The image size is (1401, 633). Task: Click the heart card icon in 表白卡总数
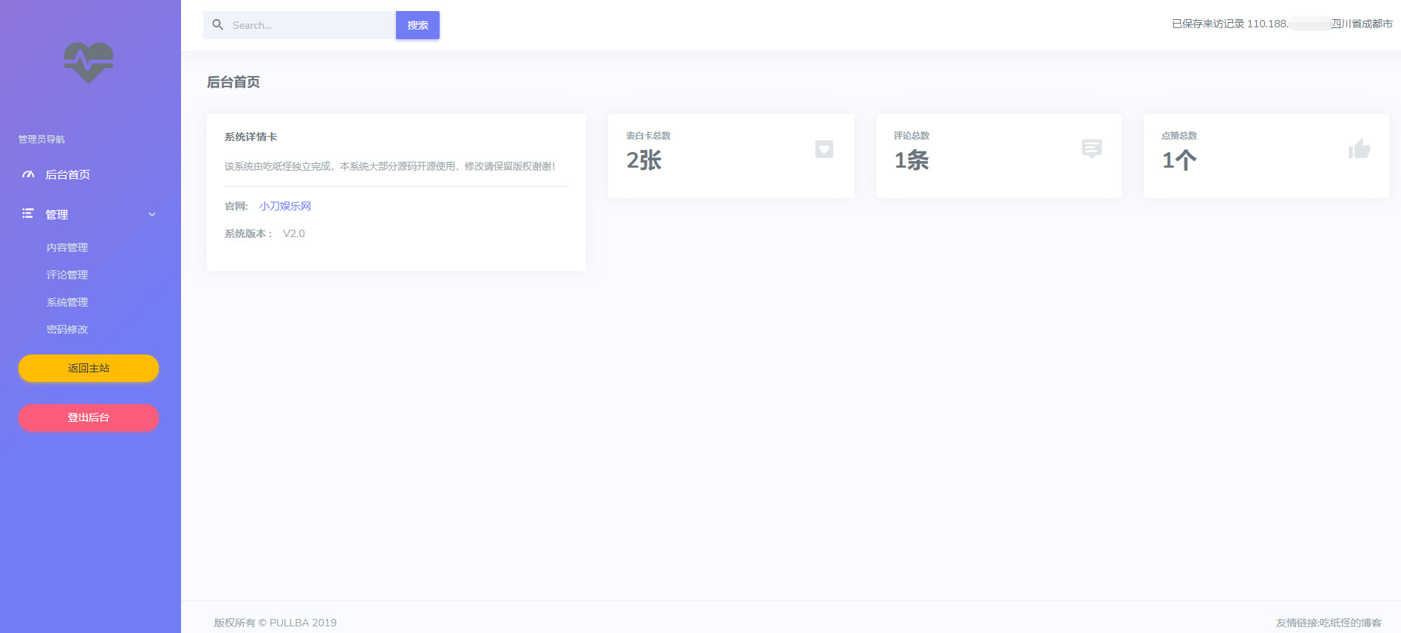tap(824, 149)
